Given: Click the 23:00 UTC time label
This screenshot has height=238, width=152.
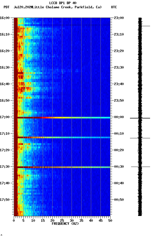Looking at the screenshot, I should click(119, 18).
